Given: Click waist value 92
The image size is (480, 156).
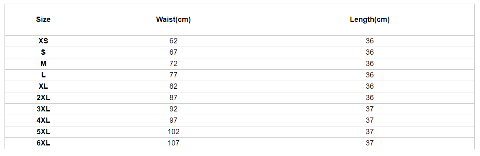Looking at the screenshot, I should pyautogui.click(x=173, y=109).
